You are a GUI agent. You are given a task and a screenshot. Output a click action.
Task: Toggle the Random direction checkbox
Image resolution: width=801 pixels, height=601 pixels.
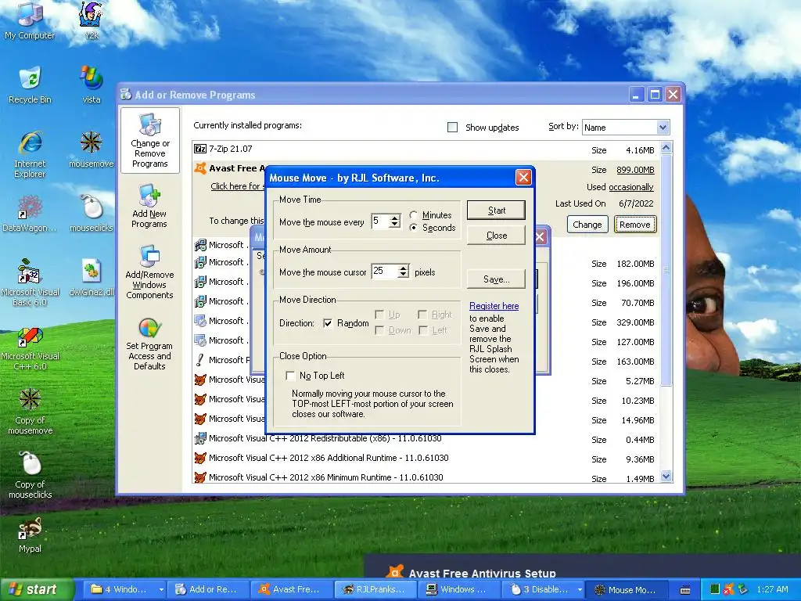click(328, 323)
